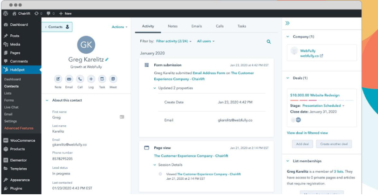This screenshot has height=196, width=378.
Task: Click the Last name field Karelitz
Action: click(58, 131)
